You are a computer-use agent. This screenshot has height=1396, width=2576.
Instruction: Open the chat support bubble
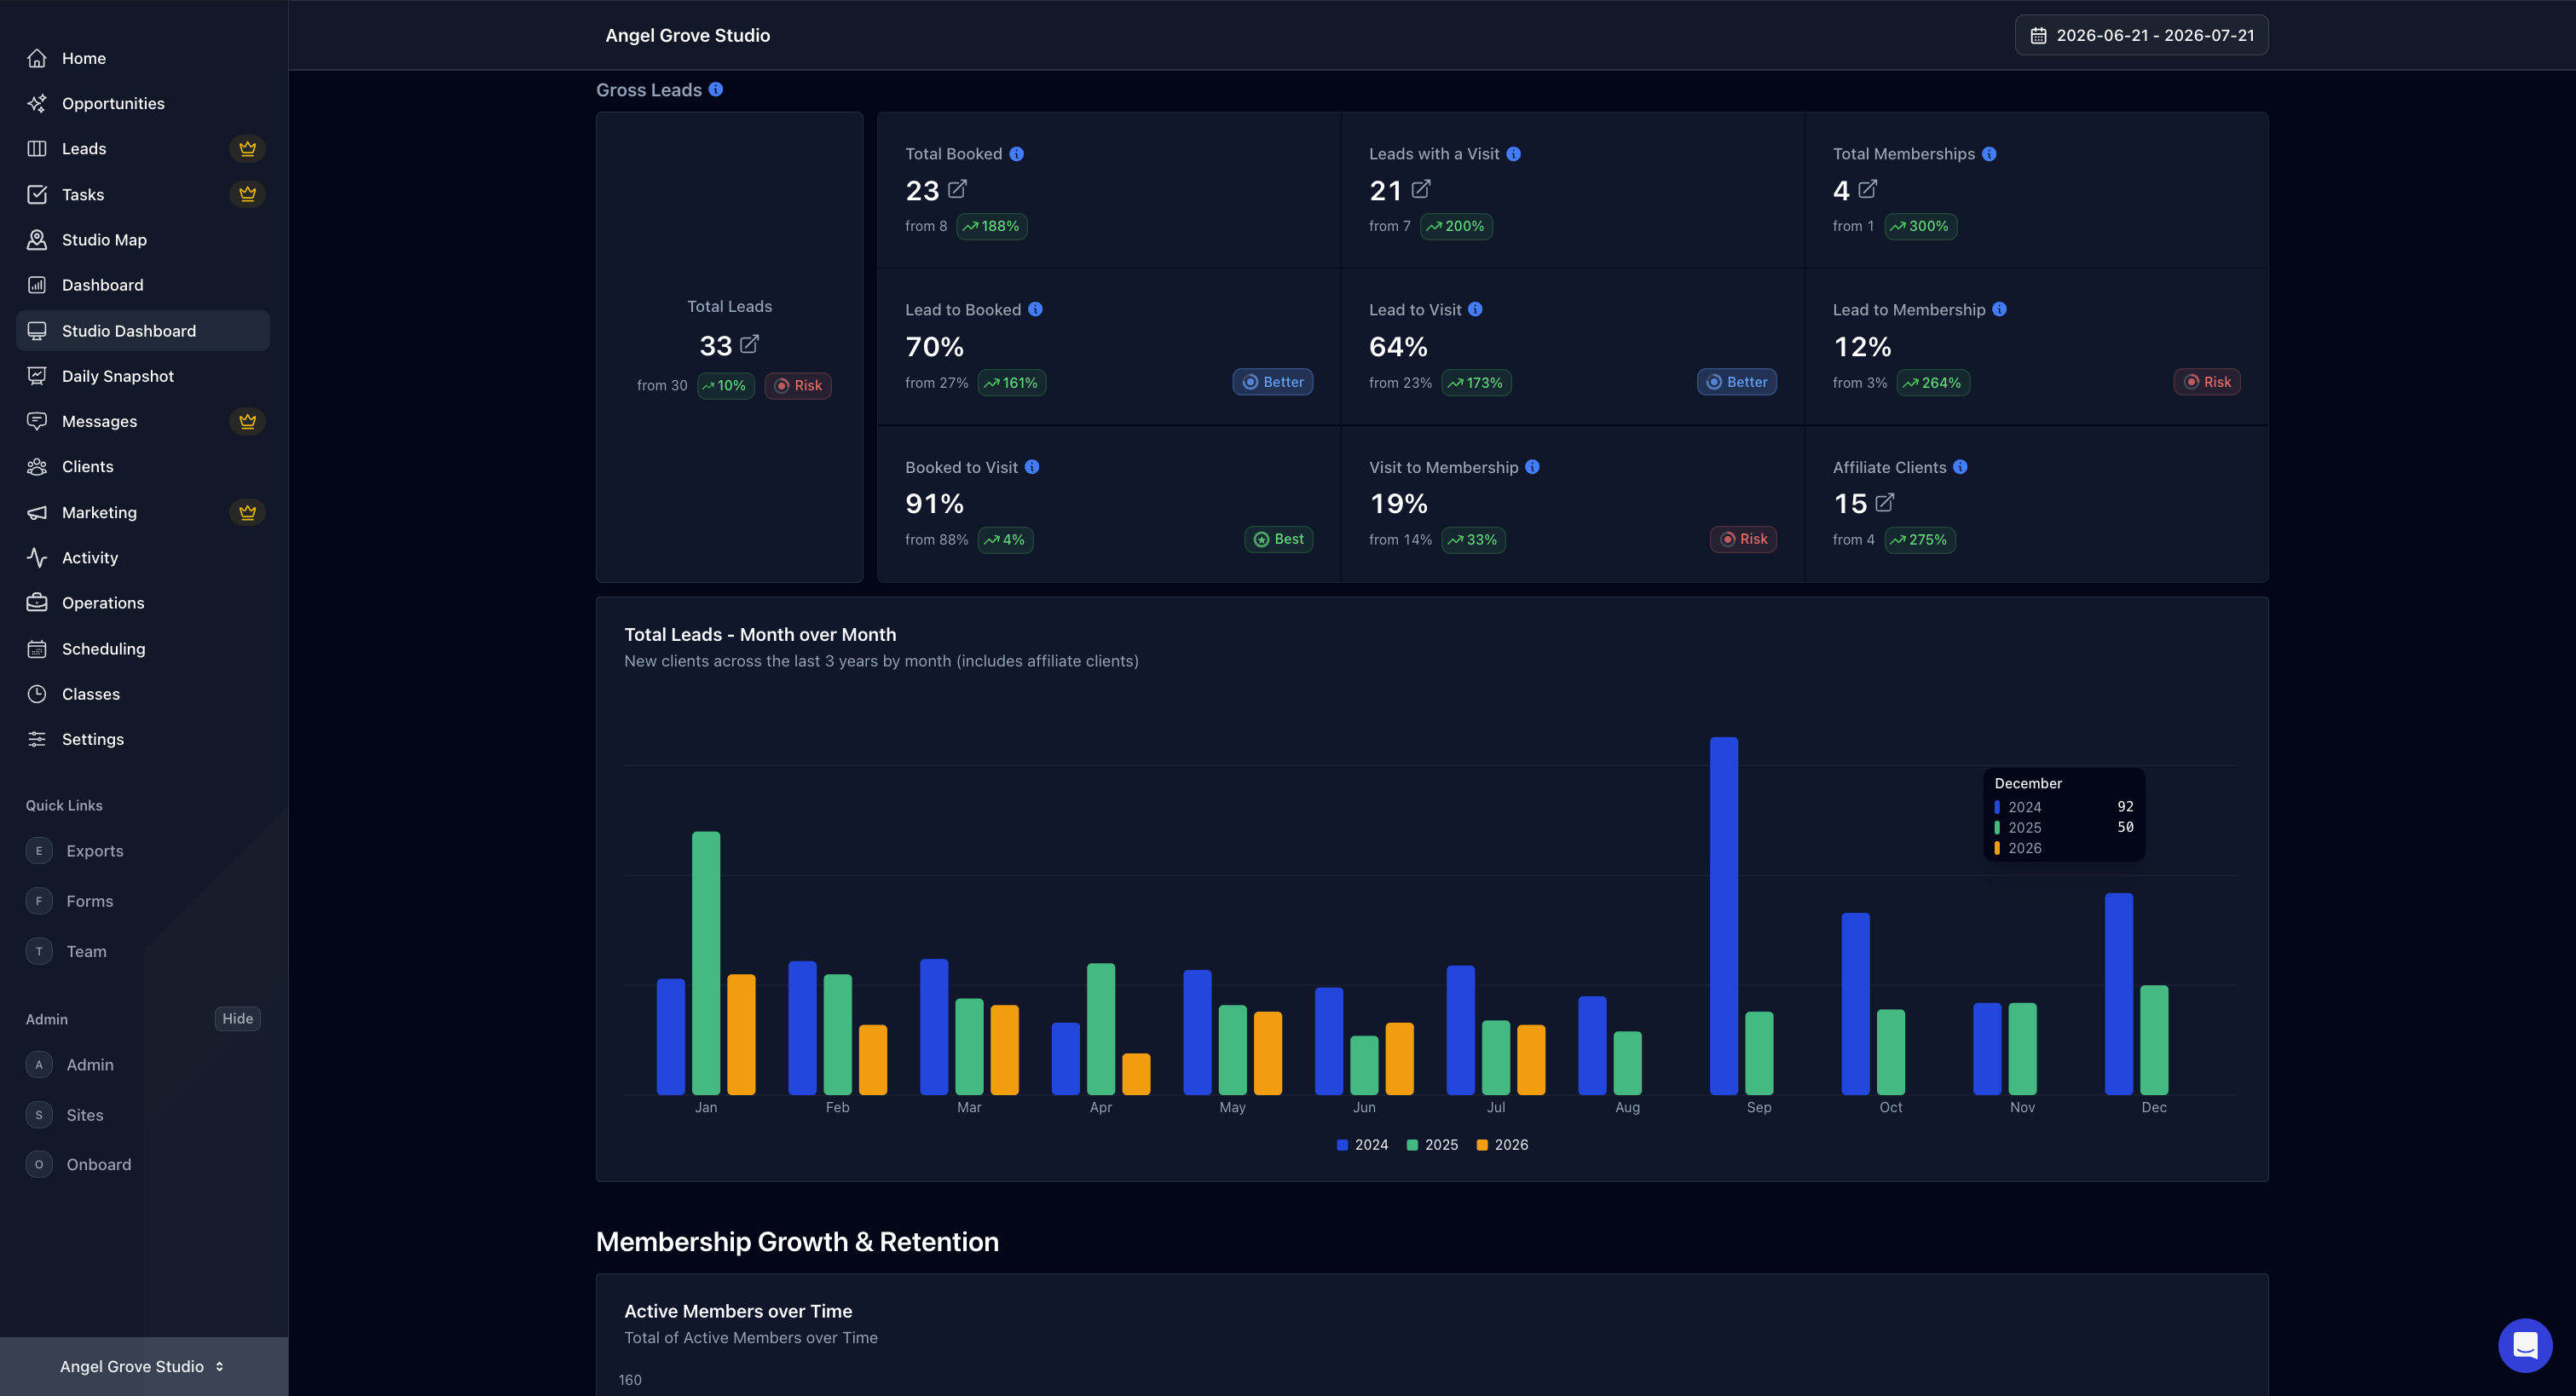click(2525, 1345)
